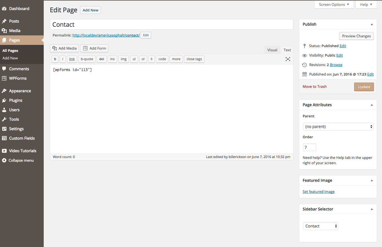Click the permalink Edit button

[x=146, y=35]
